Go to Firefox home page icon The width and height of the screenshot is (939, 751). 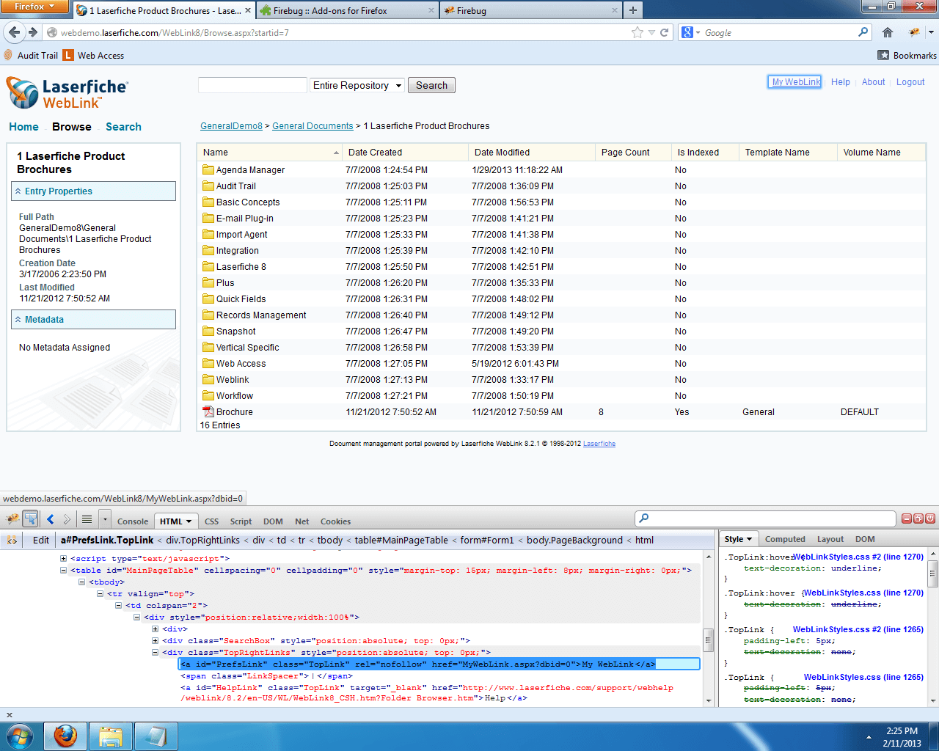888,32
